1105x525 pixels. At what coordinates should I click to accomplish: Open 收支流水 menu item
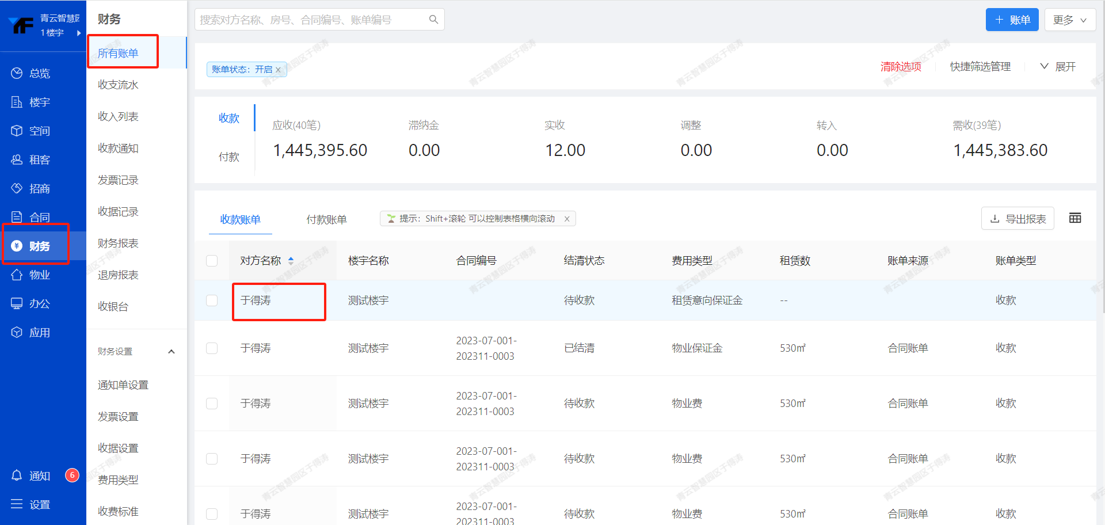point(118,85)
